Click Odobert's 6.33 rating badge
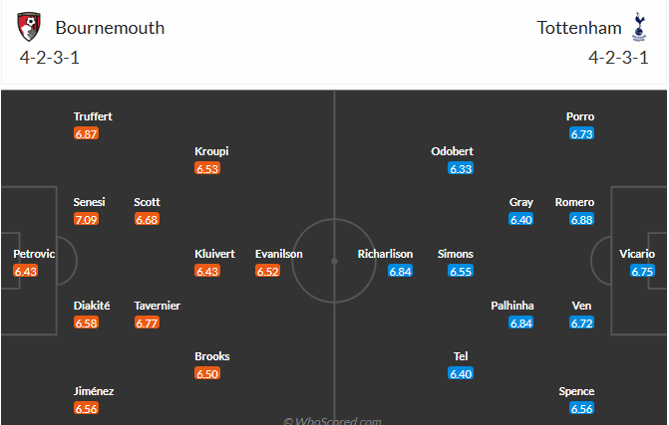Screen dimensions: 669x425 pos(461,168)
